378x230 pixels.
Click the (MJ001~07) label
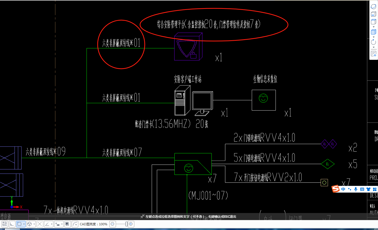[x=208, y=195]
